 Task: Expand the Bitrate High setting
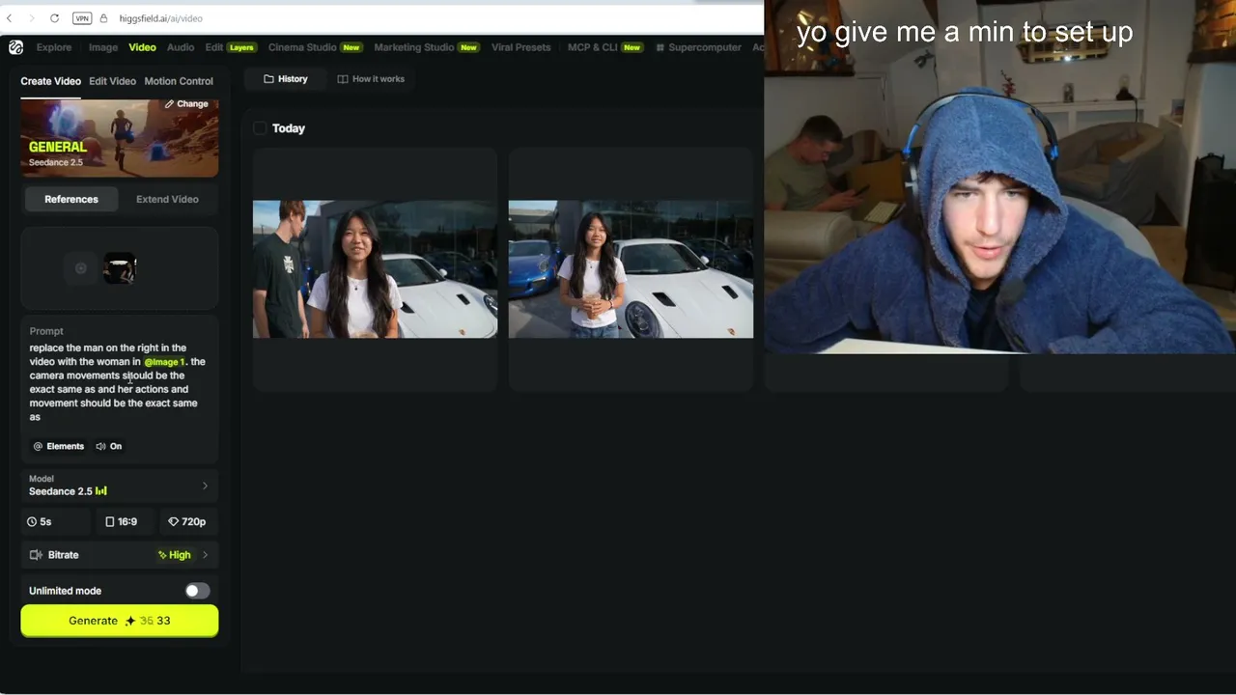120,555
